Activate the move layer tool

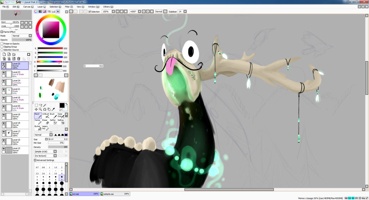36,110
